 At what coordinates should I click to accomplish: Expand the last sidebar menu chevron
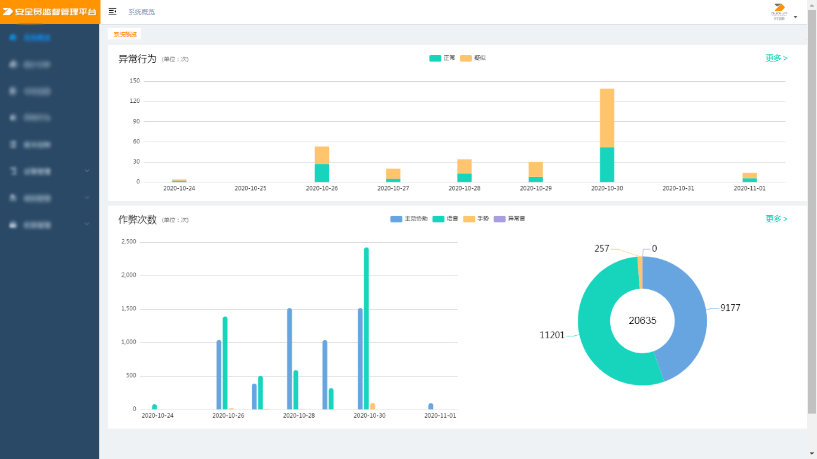(87, 224)
